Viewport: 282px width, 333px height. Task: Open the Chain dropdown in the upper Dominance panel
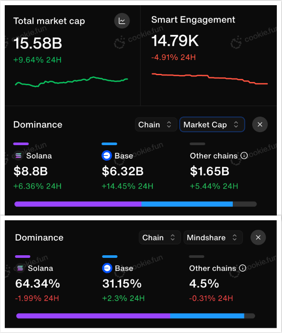coord(155,124)
